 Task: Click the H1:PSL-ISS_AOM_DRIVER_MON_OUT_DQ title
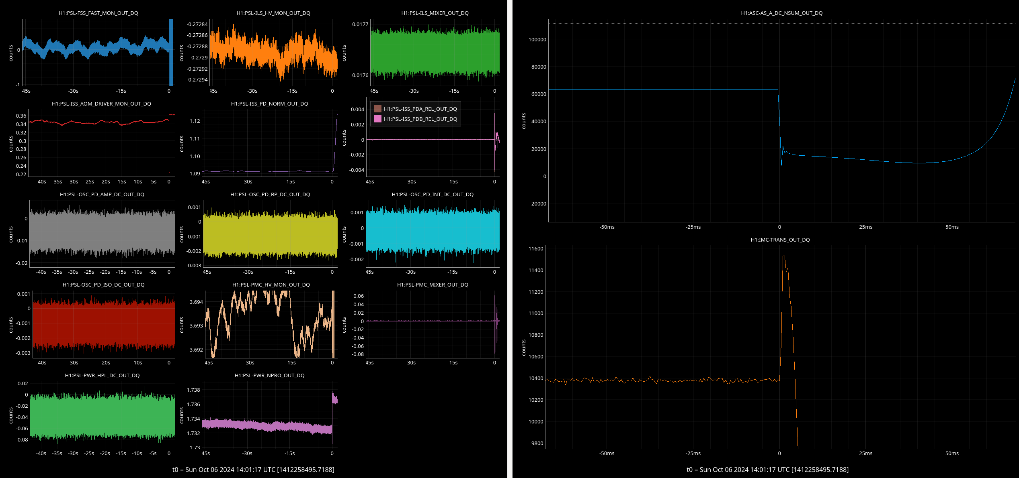[x=101, y=104]
